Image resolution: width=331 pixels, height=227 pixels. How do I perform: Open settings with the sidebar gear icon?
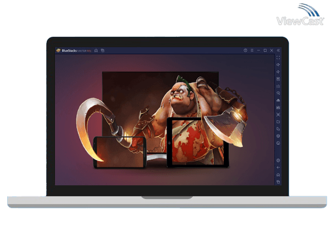(278, 161)
